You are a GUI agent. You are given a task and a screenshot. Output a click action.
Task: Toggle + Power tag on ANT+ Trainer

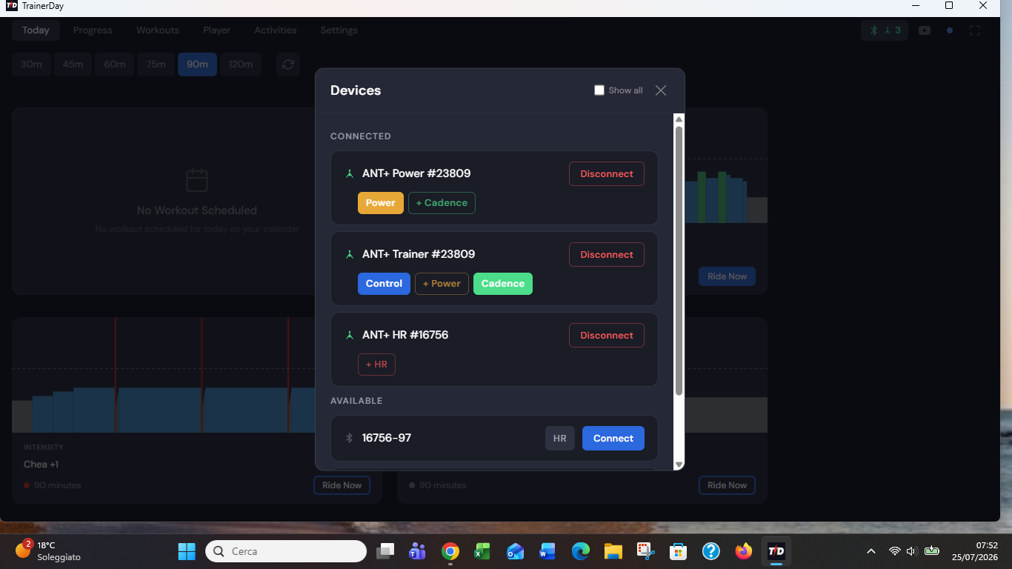click(442, 284)
